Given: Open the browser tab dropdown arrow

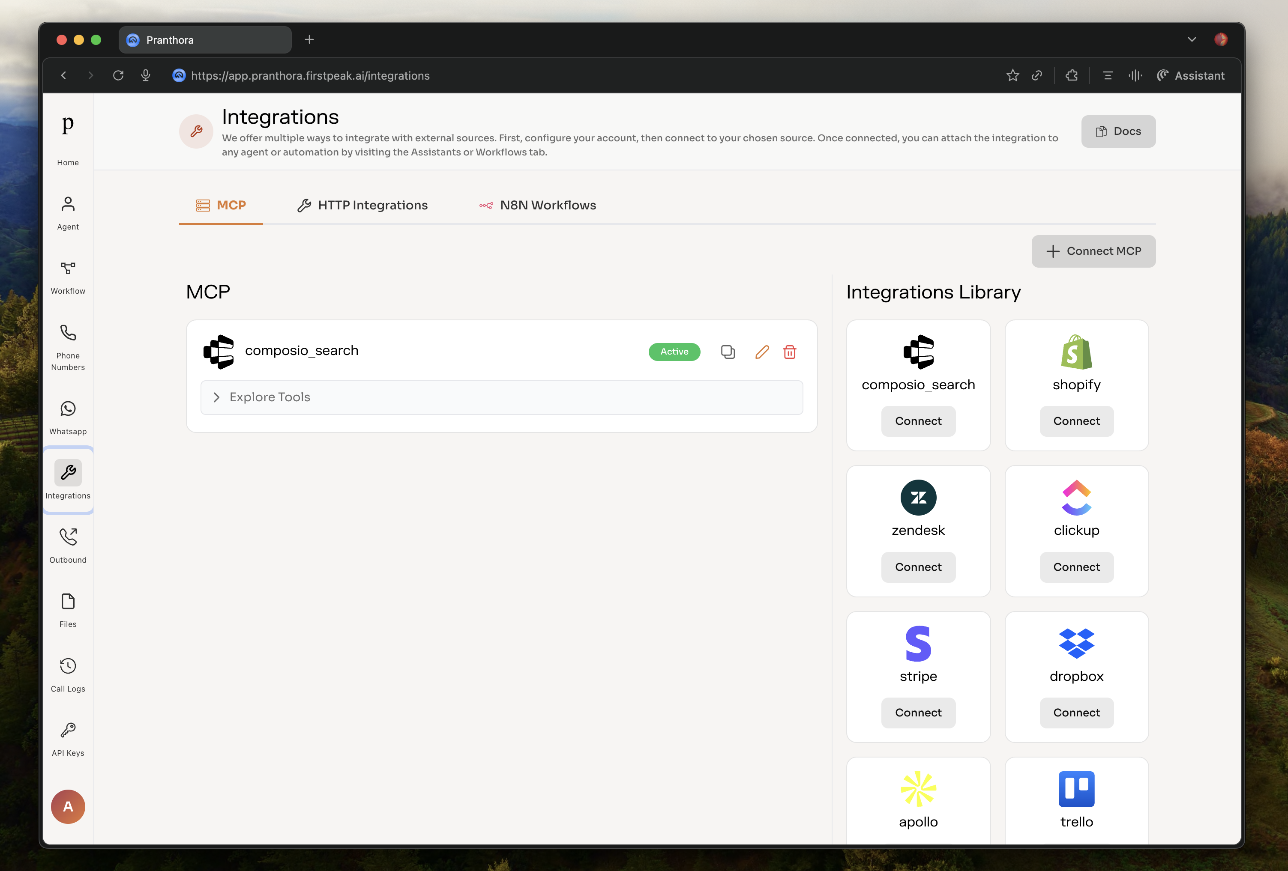Looking at the screenshot, I should (1192, 39).
